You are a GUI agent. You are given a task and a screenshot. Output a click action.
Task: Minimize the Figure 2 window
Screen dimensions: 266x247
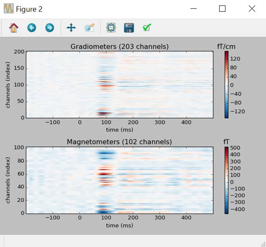[x=193, y=9]
